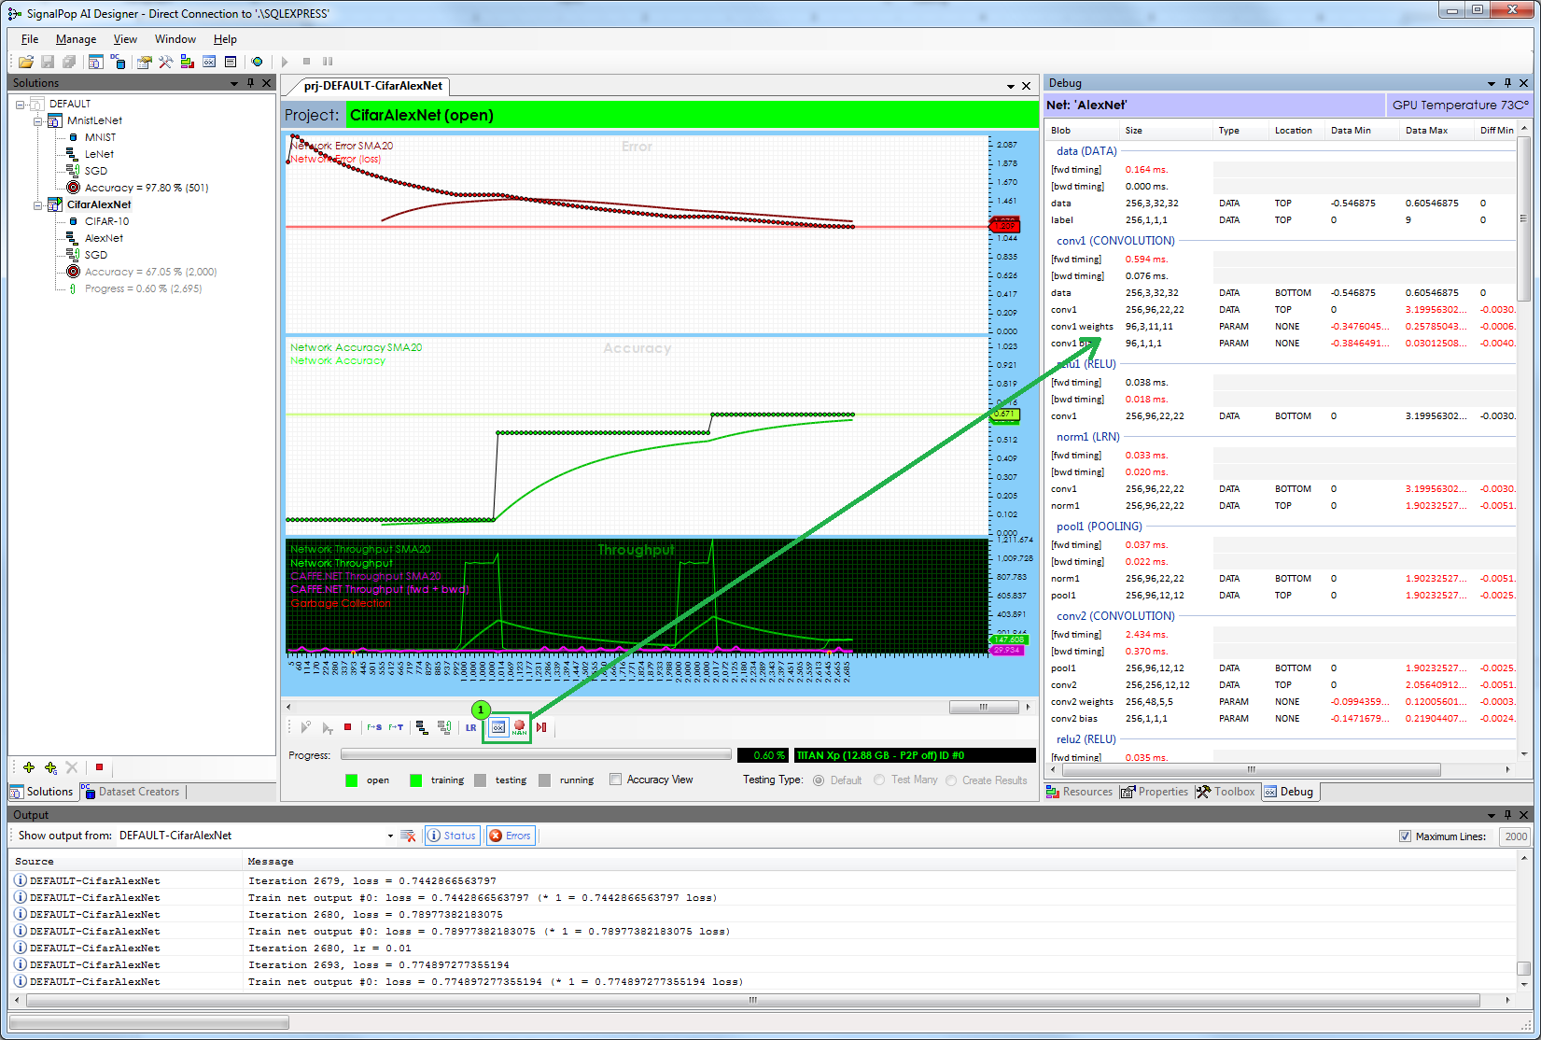Screen dimensions: 1541x1040
Task: Open the Debug panel options dropdown arrow
Action: 1491,83
